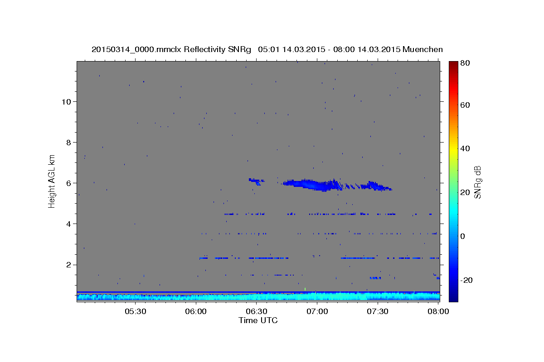Viewport: 544px width, 362px height.
Task: Click the colorbar value -20
Action: (467, 280)
